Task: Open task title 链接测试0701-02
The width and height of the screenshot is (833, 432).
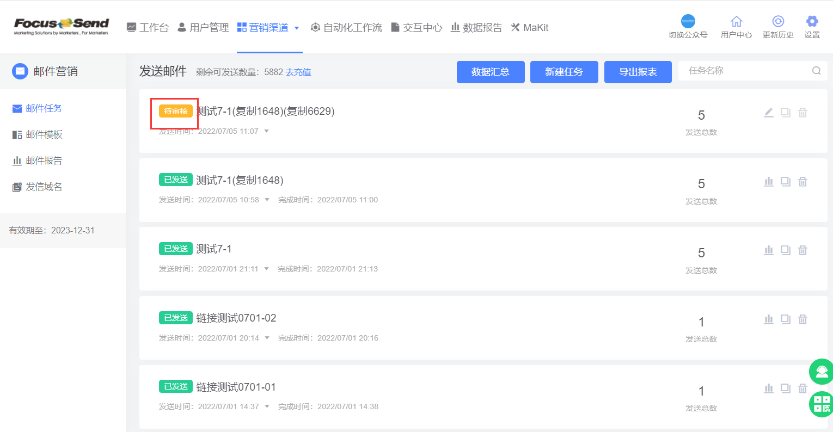Action: point(236,318)
